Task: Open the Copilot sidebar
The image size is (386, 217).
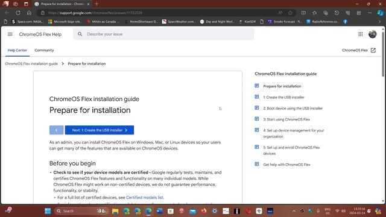Action: (381, 13)
